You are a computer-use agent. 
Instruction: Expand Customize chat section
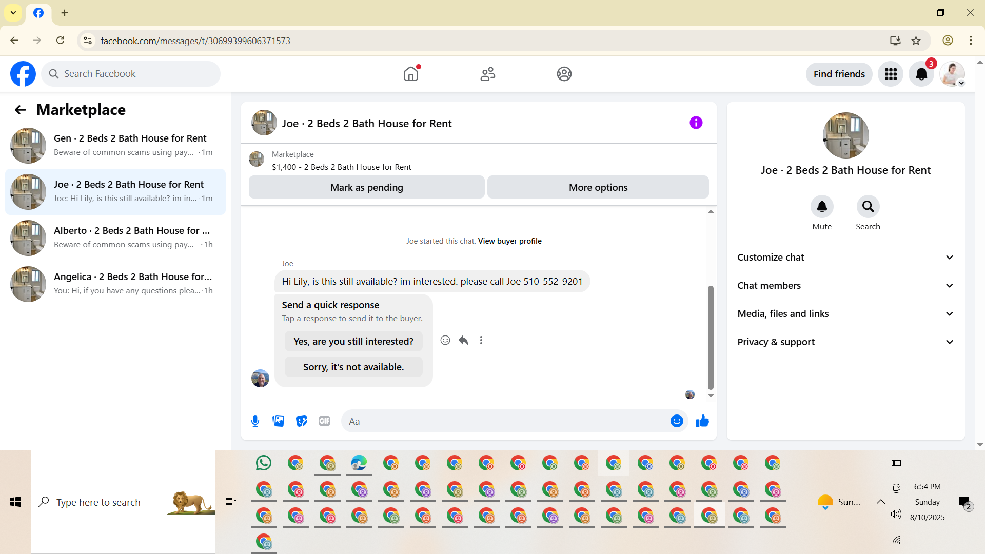(x=845, y=258)
